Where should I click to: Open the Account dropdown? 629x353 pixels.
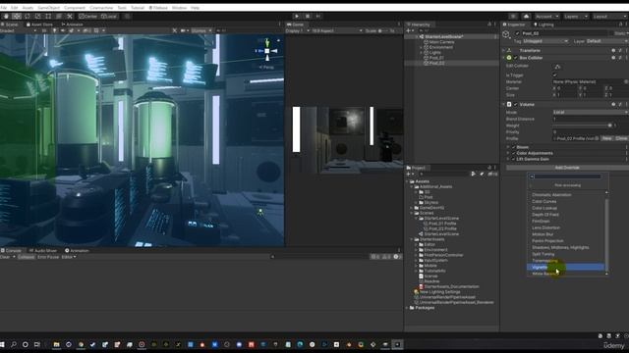[547, 17]
